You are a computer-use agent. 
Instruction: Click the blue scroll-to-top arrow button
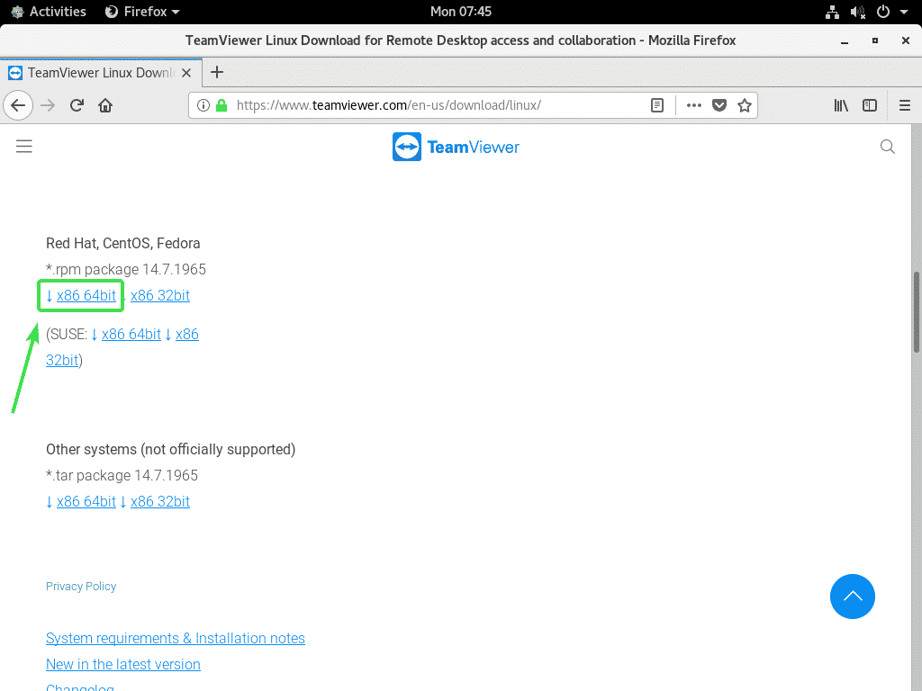point(852,597)
